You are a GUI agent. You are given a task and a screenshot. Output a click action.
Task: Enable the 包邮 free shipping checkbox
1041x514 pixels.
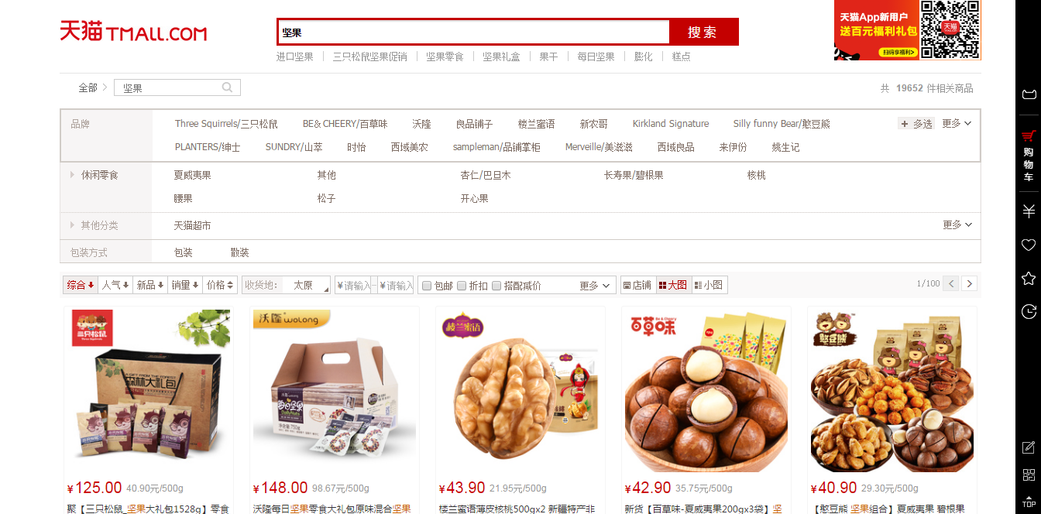click(x=426, y=286)
